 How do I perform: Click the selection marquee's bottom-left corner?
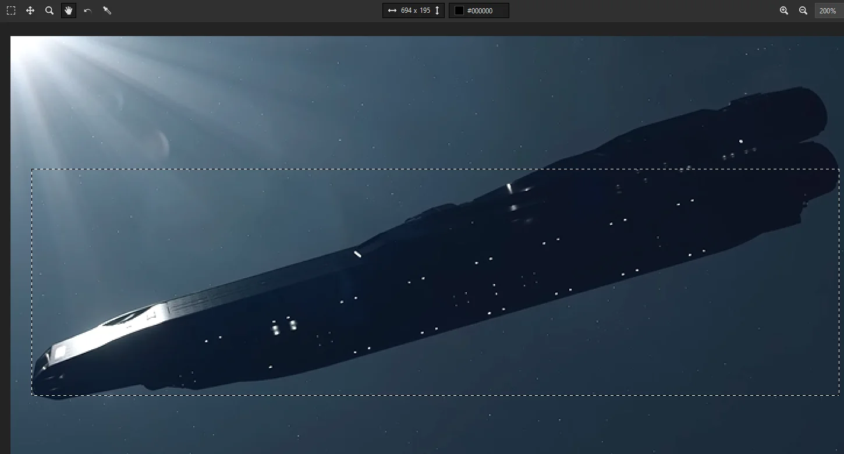pyautogui.click(x=32, y=395)
